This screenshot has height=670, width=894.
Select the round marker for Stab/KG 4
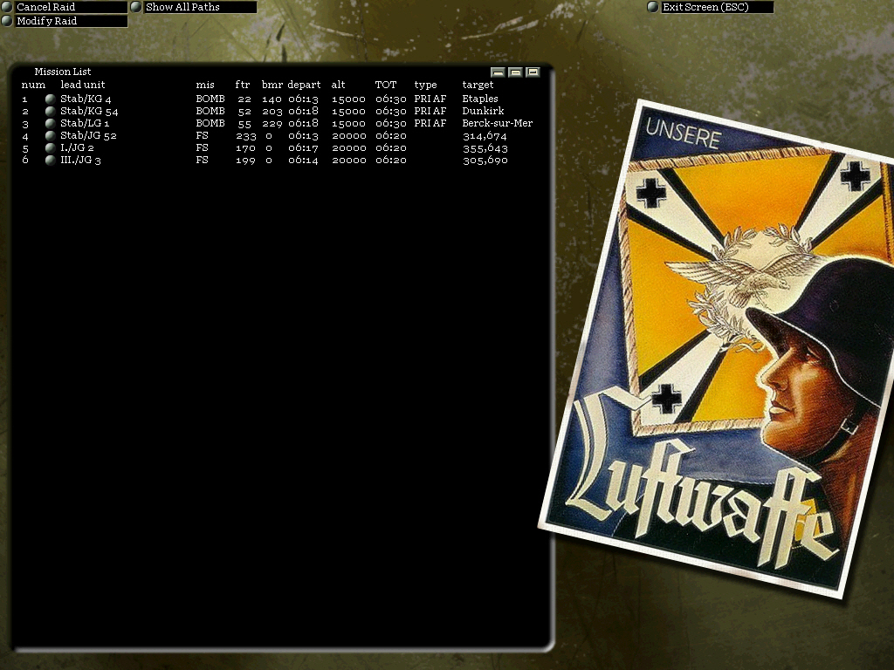coord(50,99)
